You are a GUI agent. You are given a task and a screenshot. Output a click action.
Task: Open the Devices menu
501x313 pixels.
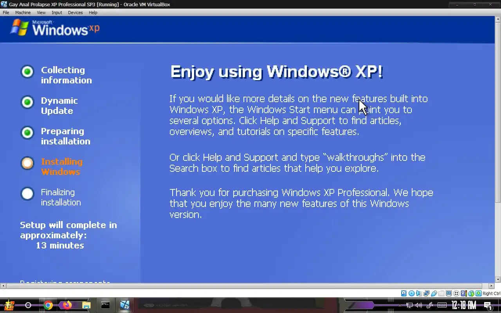click(x=75, y=13)
